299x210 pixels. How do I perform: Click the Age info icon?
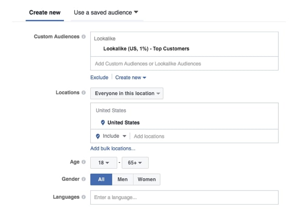pyautogui.click(x=84, y=162)
